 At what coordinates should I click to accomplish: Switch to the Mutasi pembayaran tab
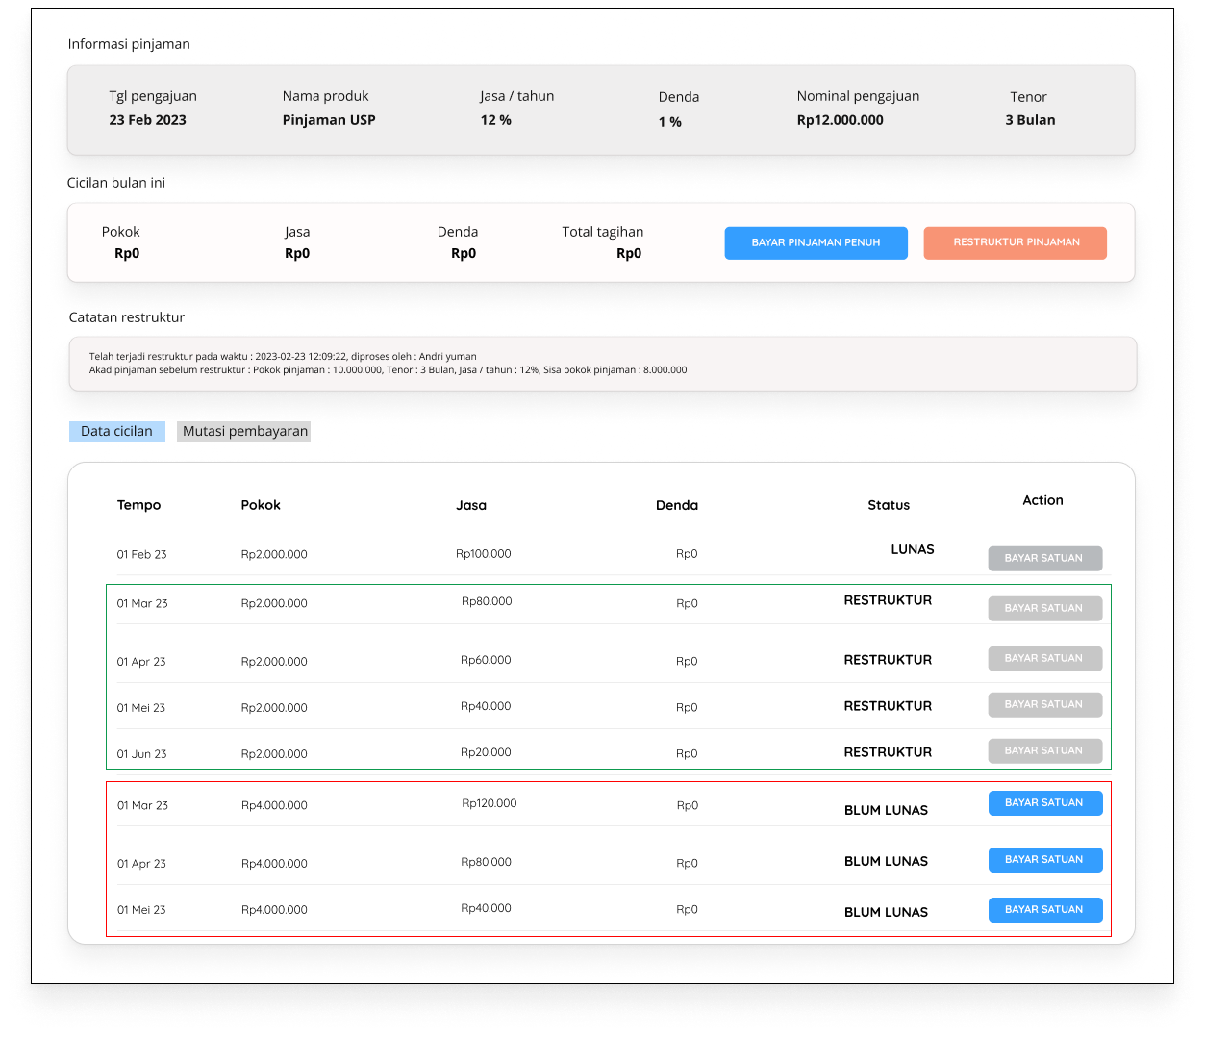pos(243,431)
